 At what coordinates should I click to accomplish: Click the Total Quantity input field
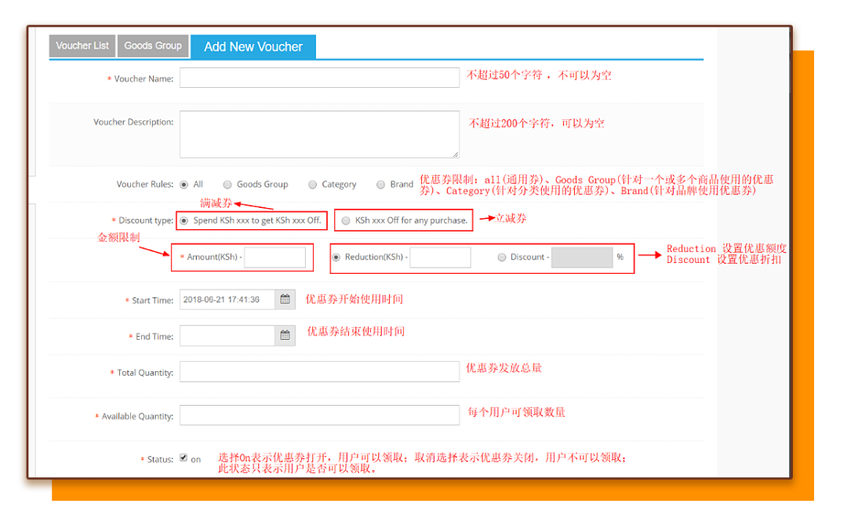pos(319,372)
